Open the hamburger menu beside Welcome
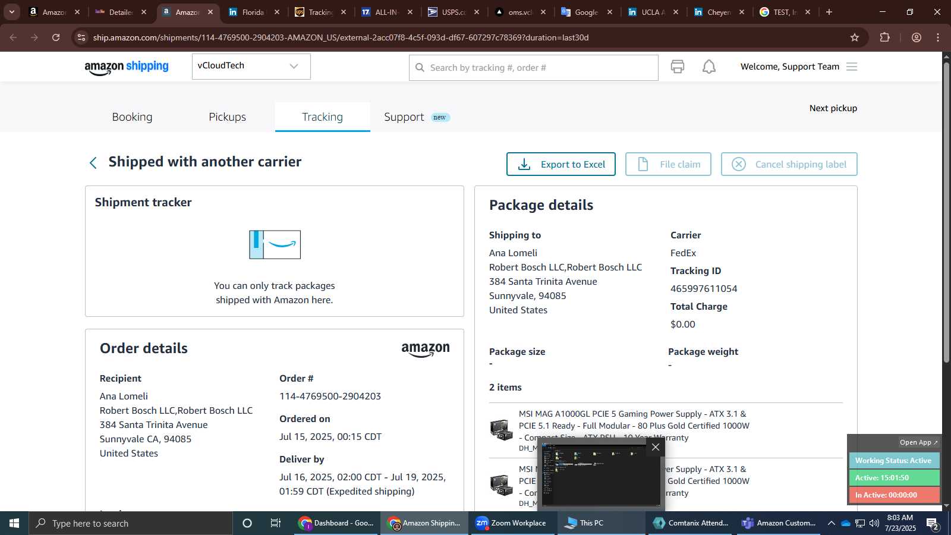The width and height of the screenshot is (951, 535). (x=852, y=67)
